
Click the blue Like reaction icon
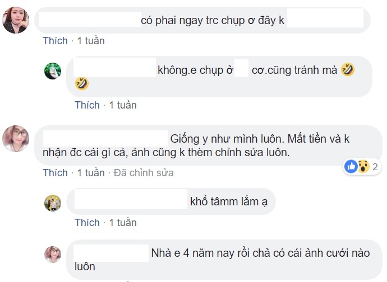click(x=351, y=166)
